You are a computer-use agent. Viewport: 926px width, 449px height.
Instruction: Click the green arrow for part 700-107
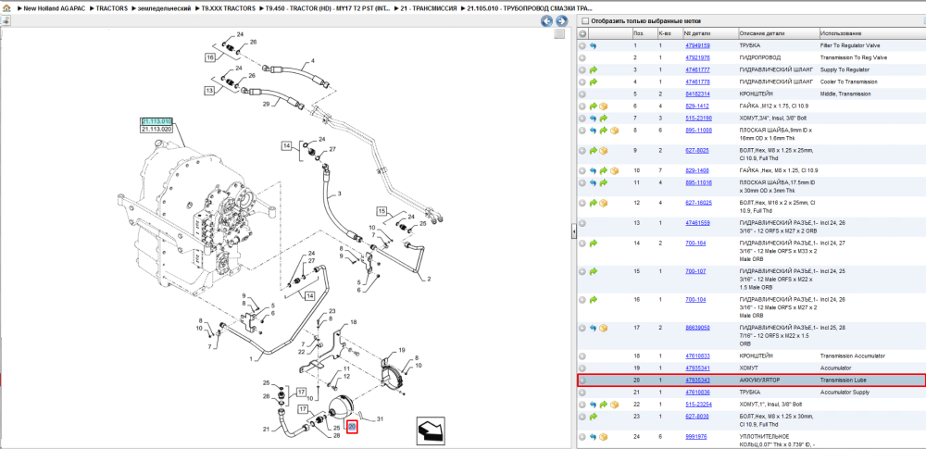coord(593,271)
